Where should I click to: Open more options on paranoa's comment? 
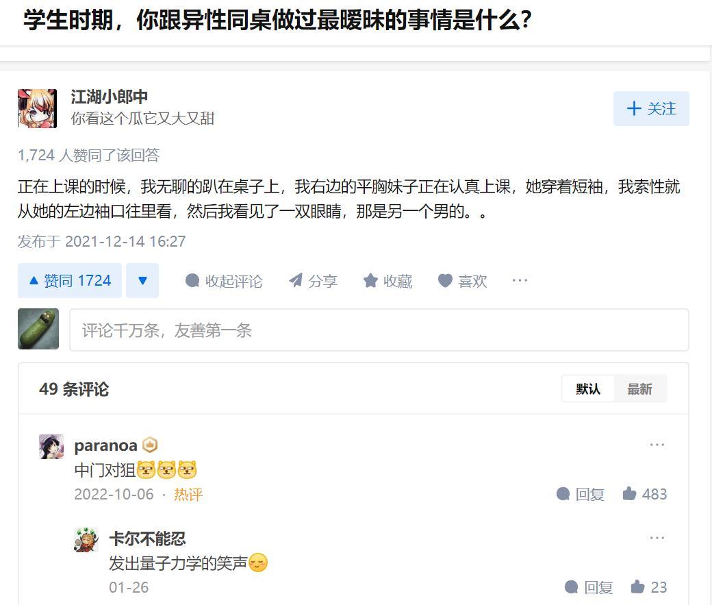point(657,445)
